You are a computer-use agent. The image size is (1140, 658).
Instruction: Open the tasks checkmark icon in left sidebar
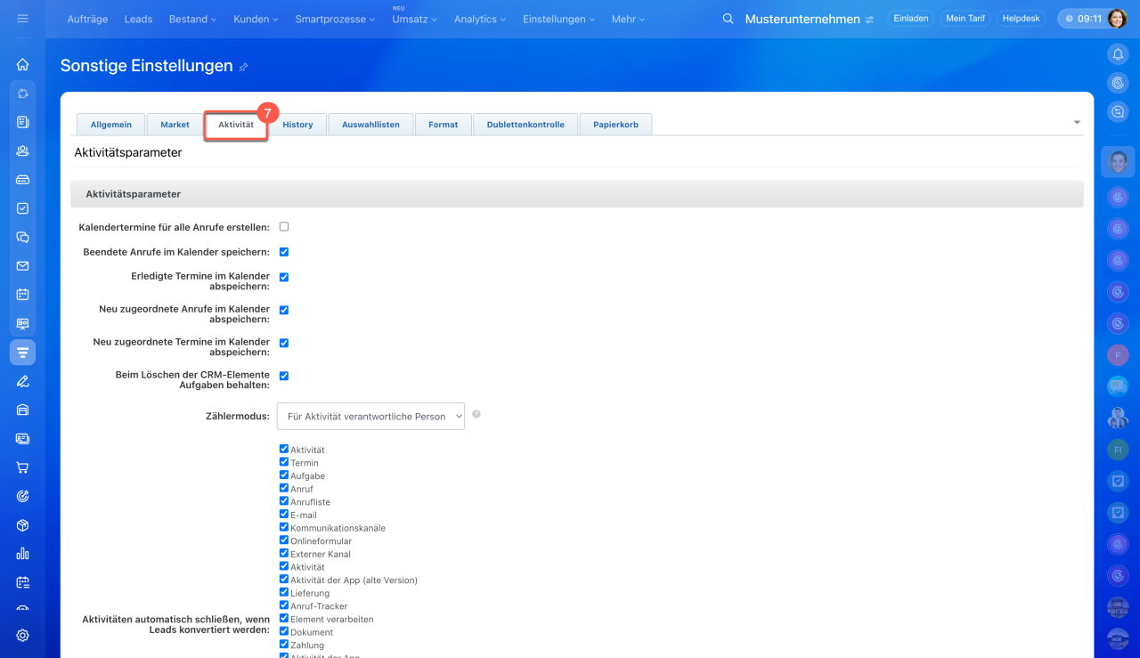22,208
